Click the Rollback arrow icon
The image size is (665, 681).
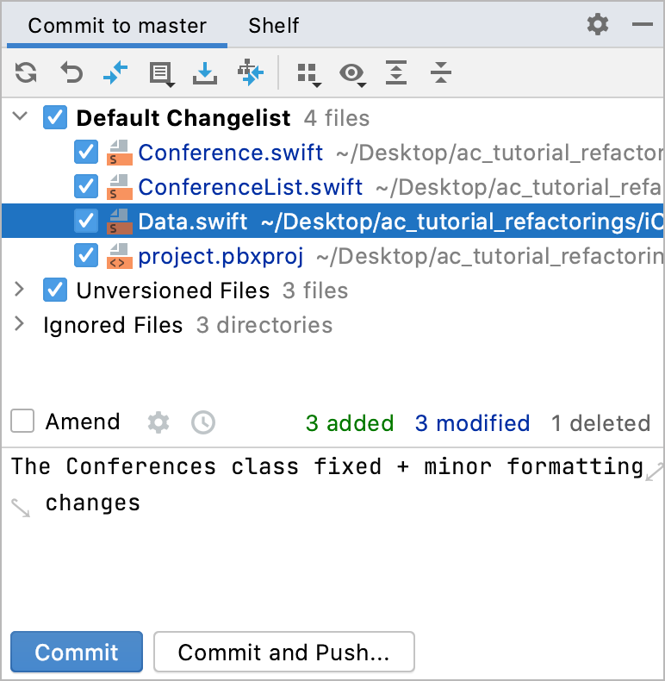pos(71,73)
